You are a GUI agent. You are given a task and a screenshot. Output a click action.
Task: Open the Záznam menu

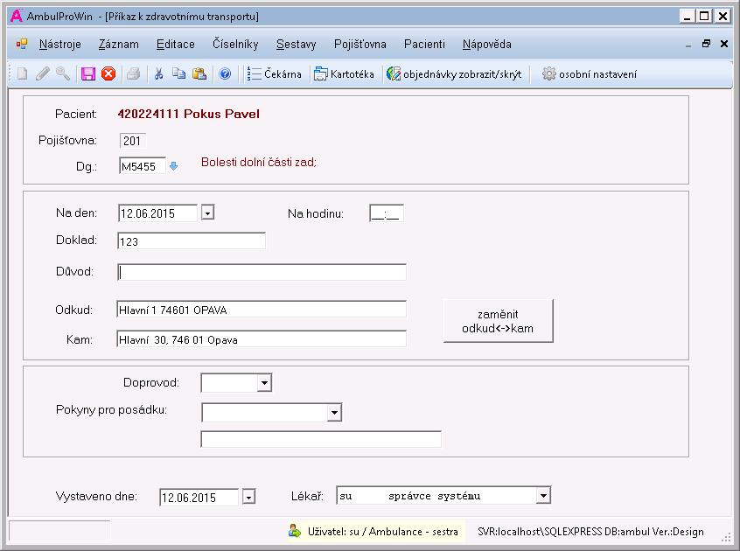coord(118,44)
